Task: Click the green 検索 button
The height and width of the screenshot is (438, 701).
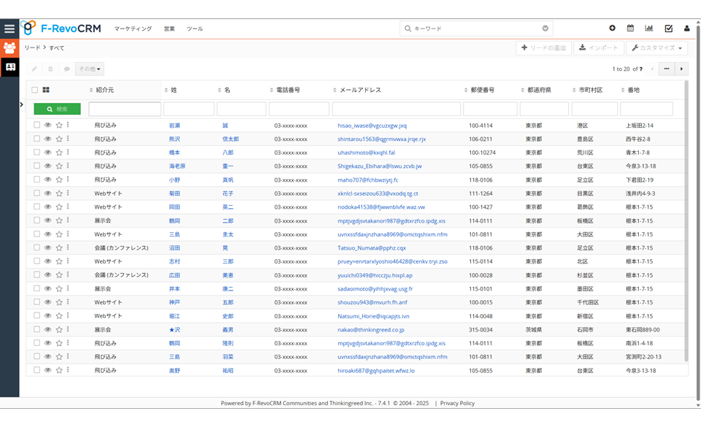Action: (x=57, y=109)
